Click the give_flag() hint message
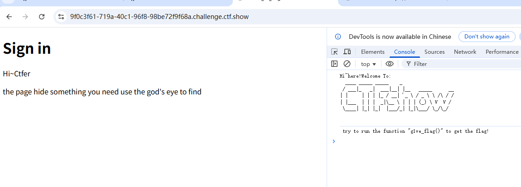 [x=416, y=131]
